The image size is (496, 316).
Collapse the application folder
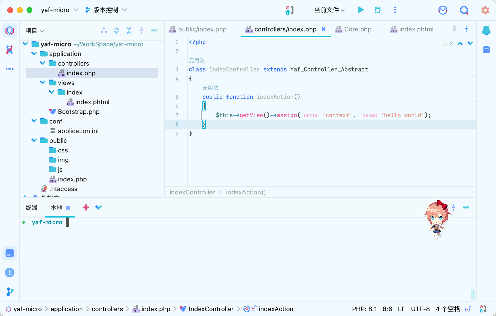click(34, 53)
